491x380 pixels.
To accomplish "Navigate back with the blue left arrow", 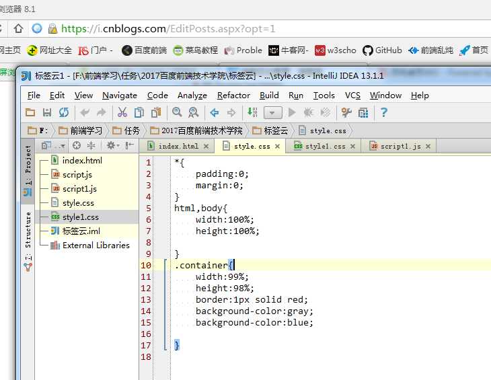I will pos(215,112).
